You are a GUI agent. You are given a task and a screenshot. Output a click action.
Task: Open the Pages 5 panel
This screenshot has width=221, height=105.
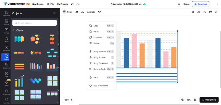point(68,100)
